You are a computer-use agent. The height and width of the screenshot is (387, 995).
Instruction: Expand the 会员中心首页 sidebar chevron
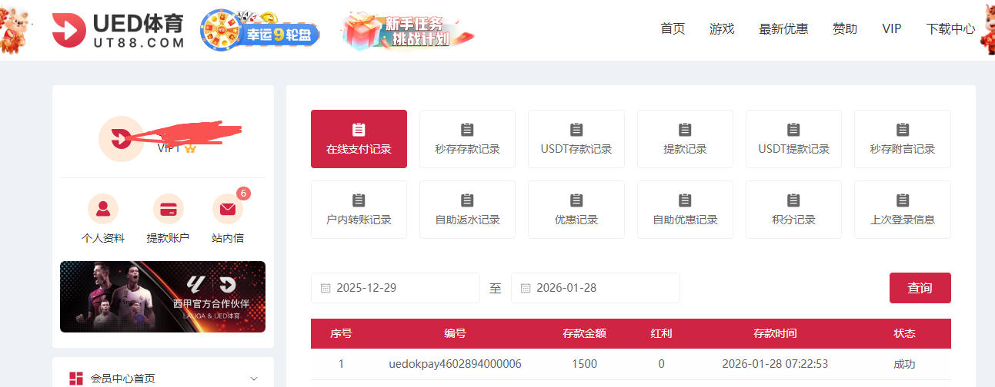click(x=254, y=379)
